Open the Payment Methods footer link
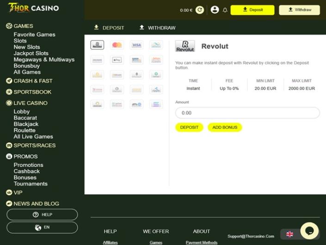Image resolution: width=326 pixels, height=245 pixels. 202,242
